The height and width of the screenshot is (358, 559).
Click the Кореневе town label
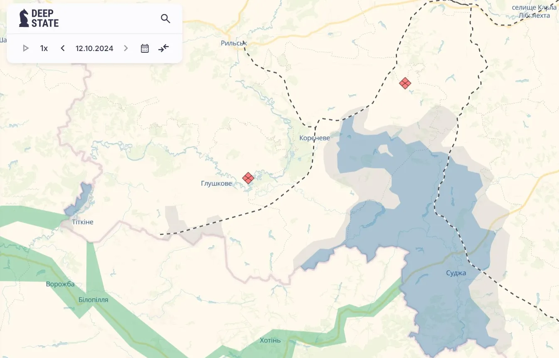click(x=315, y=138)
